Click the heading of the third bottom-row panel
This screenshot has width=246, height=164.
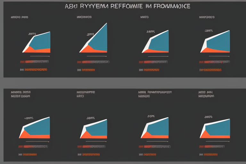pyautogui.click(x=155, y=94)
